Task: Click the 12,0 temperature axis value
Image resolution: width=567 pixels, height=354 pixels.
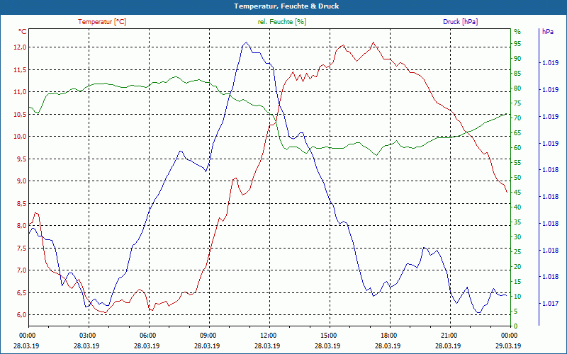Action: pyautogui.click(x=21, y=47)
